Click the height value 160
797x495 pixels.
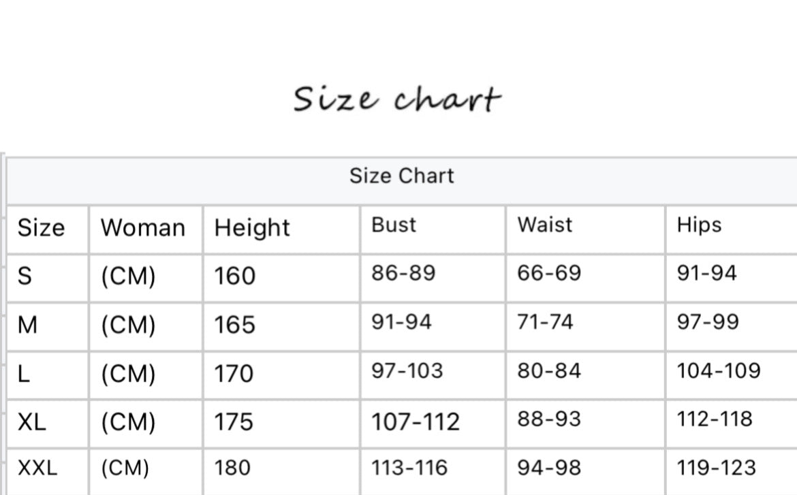pos(235,276)
